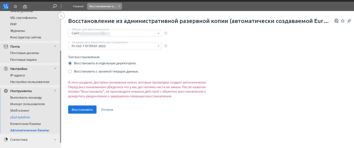This screenshot has width=354, height=148.
Task: Open the restore object dropdown
Action: pos(115,33)
